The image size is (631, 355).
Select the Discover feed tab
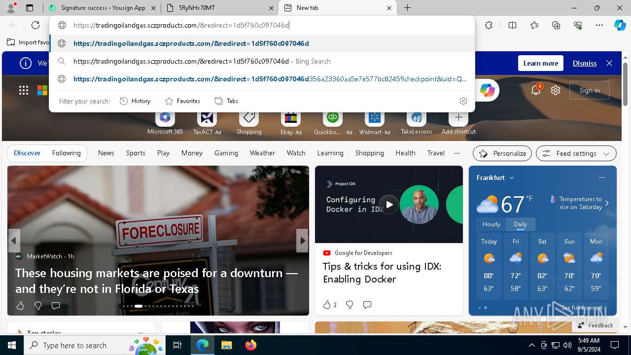tap(27, 153)
